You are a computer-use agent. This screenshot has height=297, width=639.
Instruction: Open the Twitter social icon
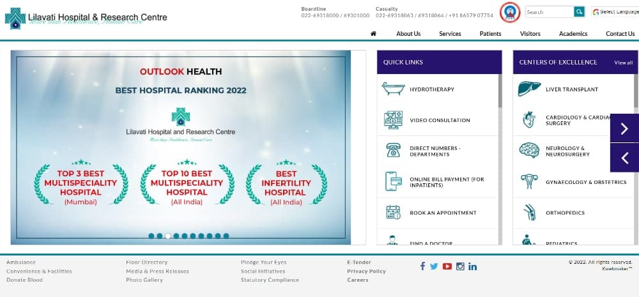pyautogui.click(x=434, y=266)
